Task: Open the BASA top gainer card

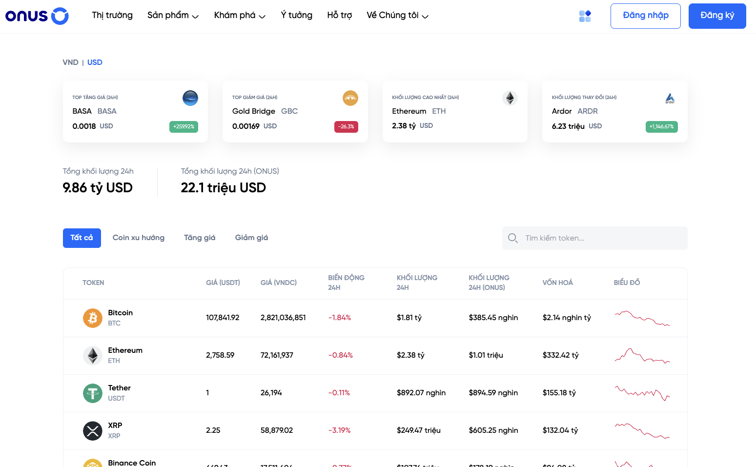Action: 135,112
